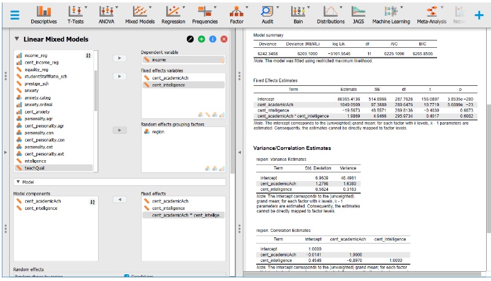Show analysis info with blue icon
The image size is (491, 281).
pyautogui.click(x=213, y=39)
